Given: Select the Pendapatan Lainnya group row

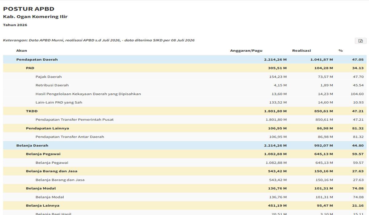Looking at the screenshot, I should coord(185,128).
